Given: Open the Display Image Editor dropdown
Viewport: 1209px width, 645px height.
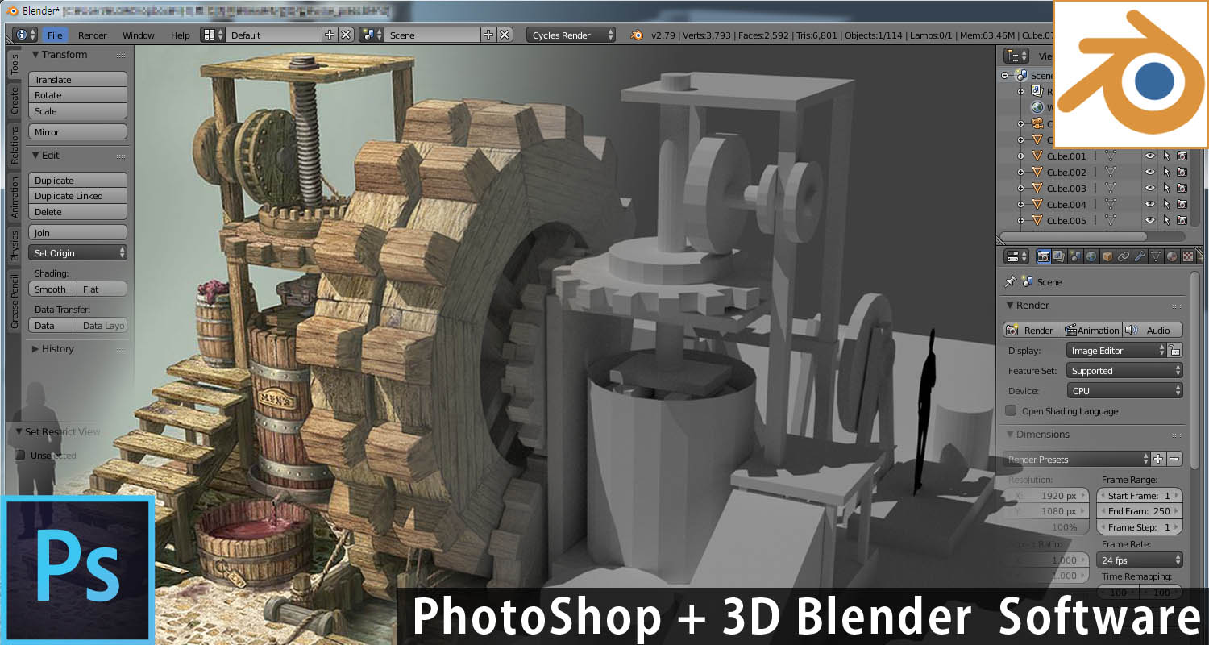Looking at the screenshot, I should 1116,351.
